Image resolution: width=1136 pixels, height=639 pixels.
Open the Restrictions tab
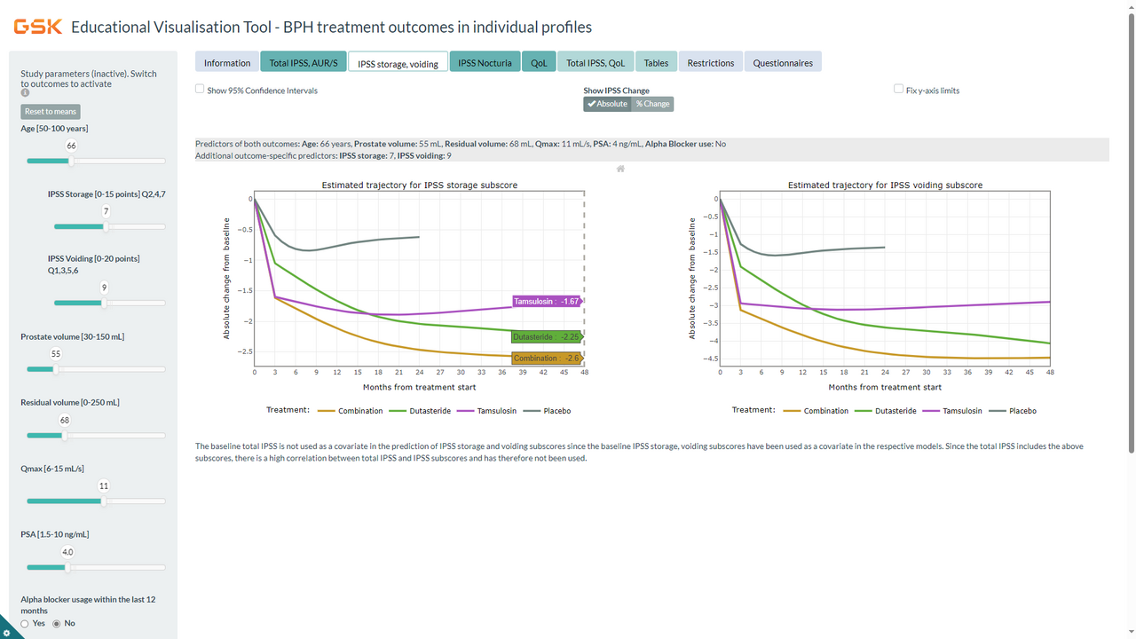tap(710, 62)
